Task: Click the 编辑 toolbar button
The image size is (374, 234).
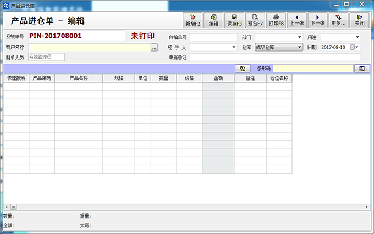Action: click(x=213, y=20)
